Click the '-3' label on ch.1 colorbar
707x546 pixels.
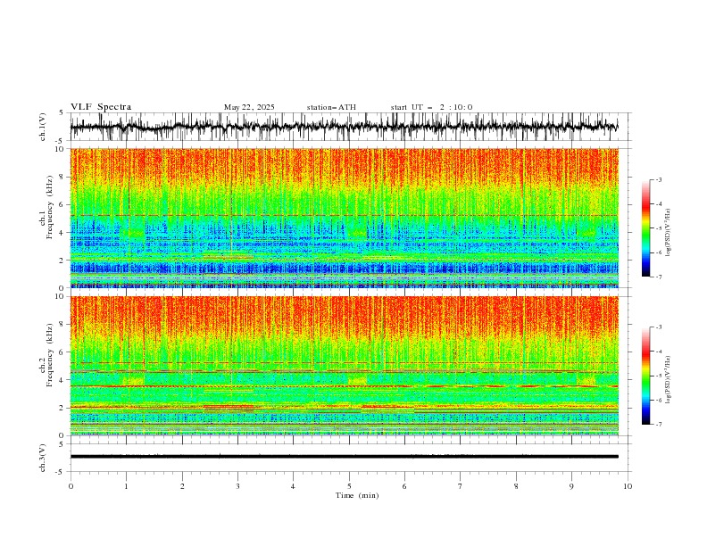coord(658,179)
